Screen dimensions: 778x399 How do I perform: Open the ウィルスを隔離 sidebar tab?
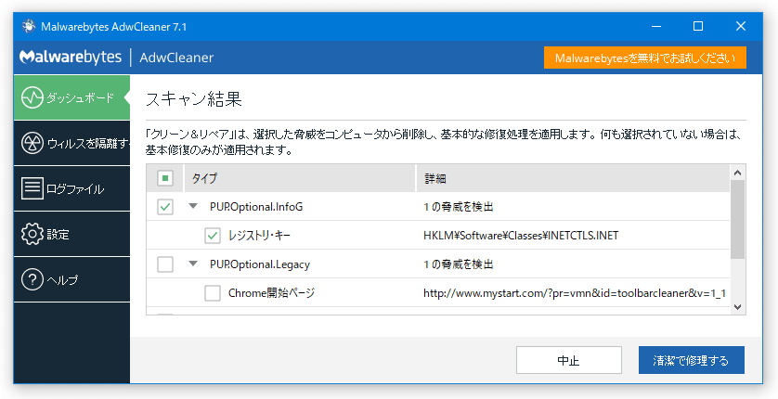[71, 143]
